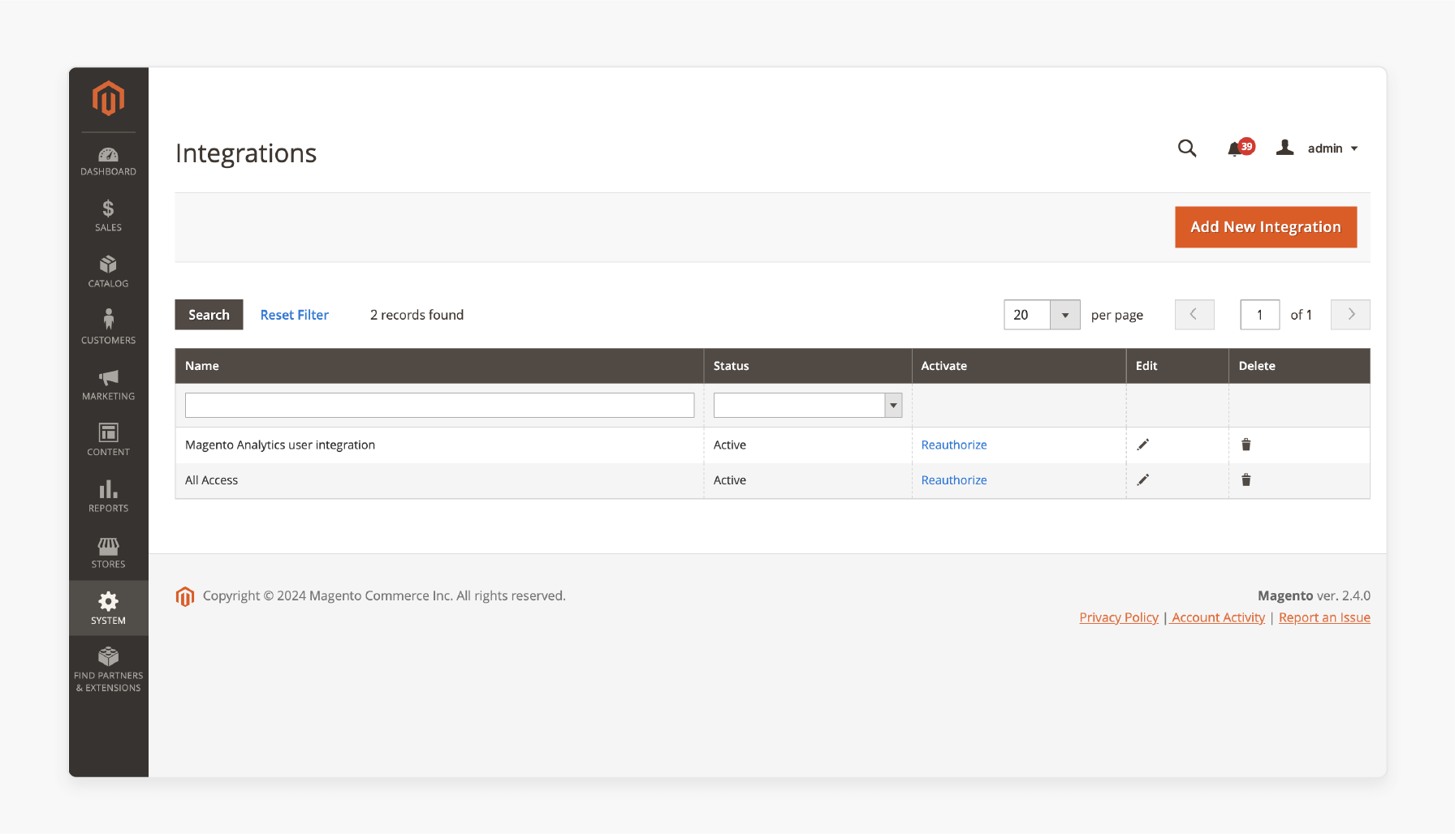The width and height of the screenshot is (1455, 834).
Task: Open the notifications bell with 39 badge
Action: [x=1240, y=148]
